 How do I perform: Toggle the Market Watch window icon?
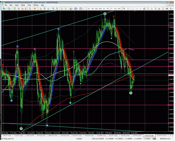point(15,9)
